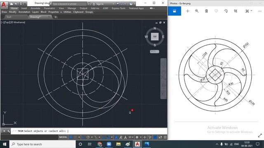This screenshot has width=264, height=148.
Task: Delete image with trash icon in Photos
Action: coord(206,11)
